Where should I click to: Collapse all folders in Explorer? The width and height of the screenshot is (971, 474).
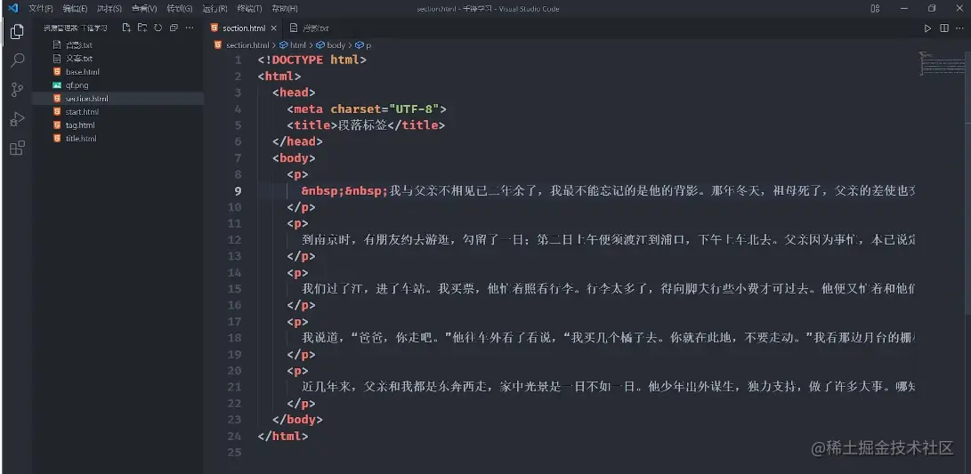point(174,28)
